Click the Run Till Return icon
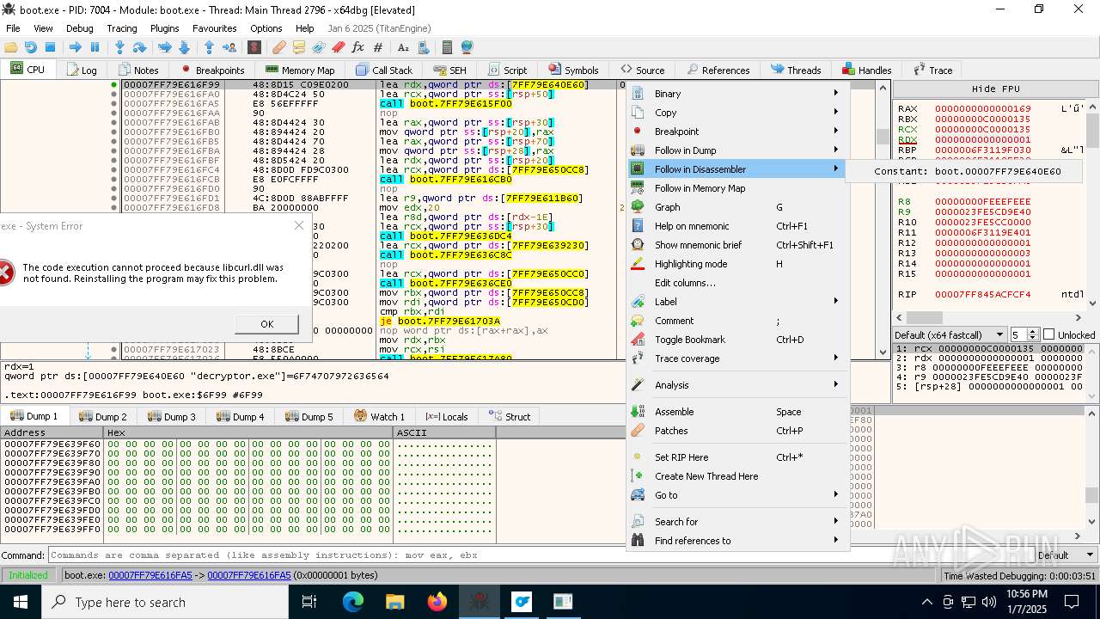Viewport: 1100px width, 619px height. point(209,47)
